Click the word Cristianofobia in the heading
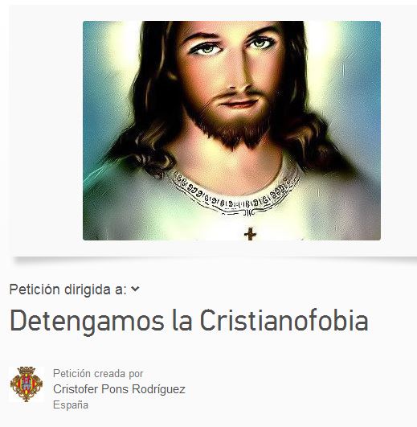 284,321
